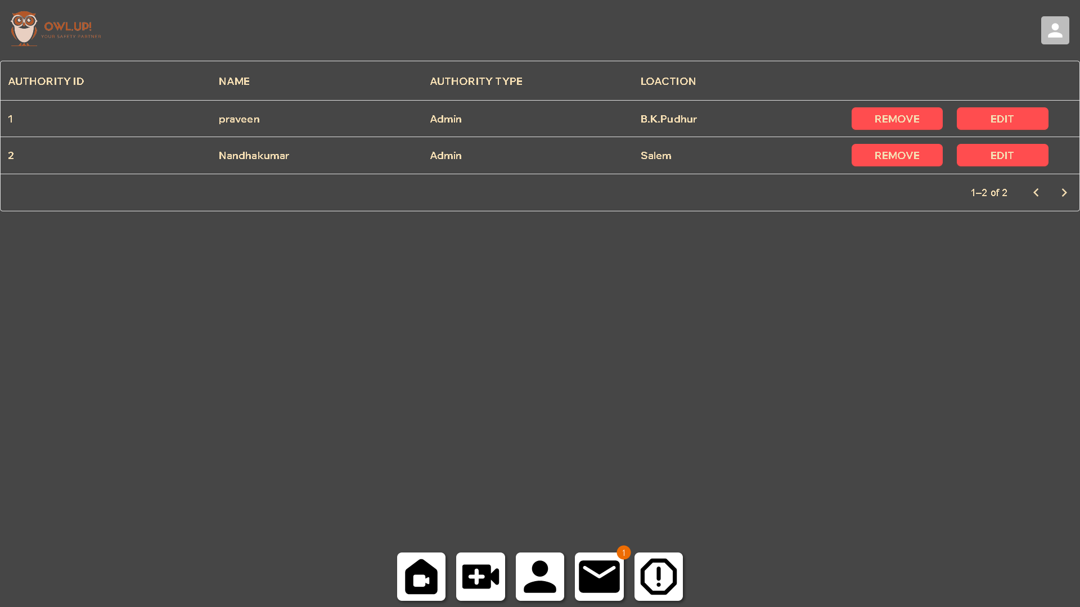
Task: Open the user profile avatar icon
Action: (x=1055, y=30)
